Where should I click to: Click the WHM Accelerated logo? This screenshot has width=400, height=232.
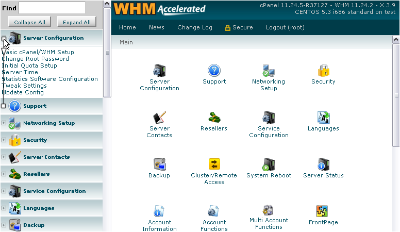159,9
